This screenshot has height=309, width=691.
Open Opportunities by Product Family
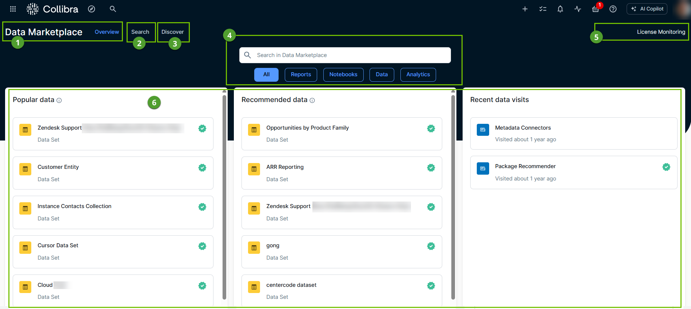tap(341, 134)
